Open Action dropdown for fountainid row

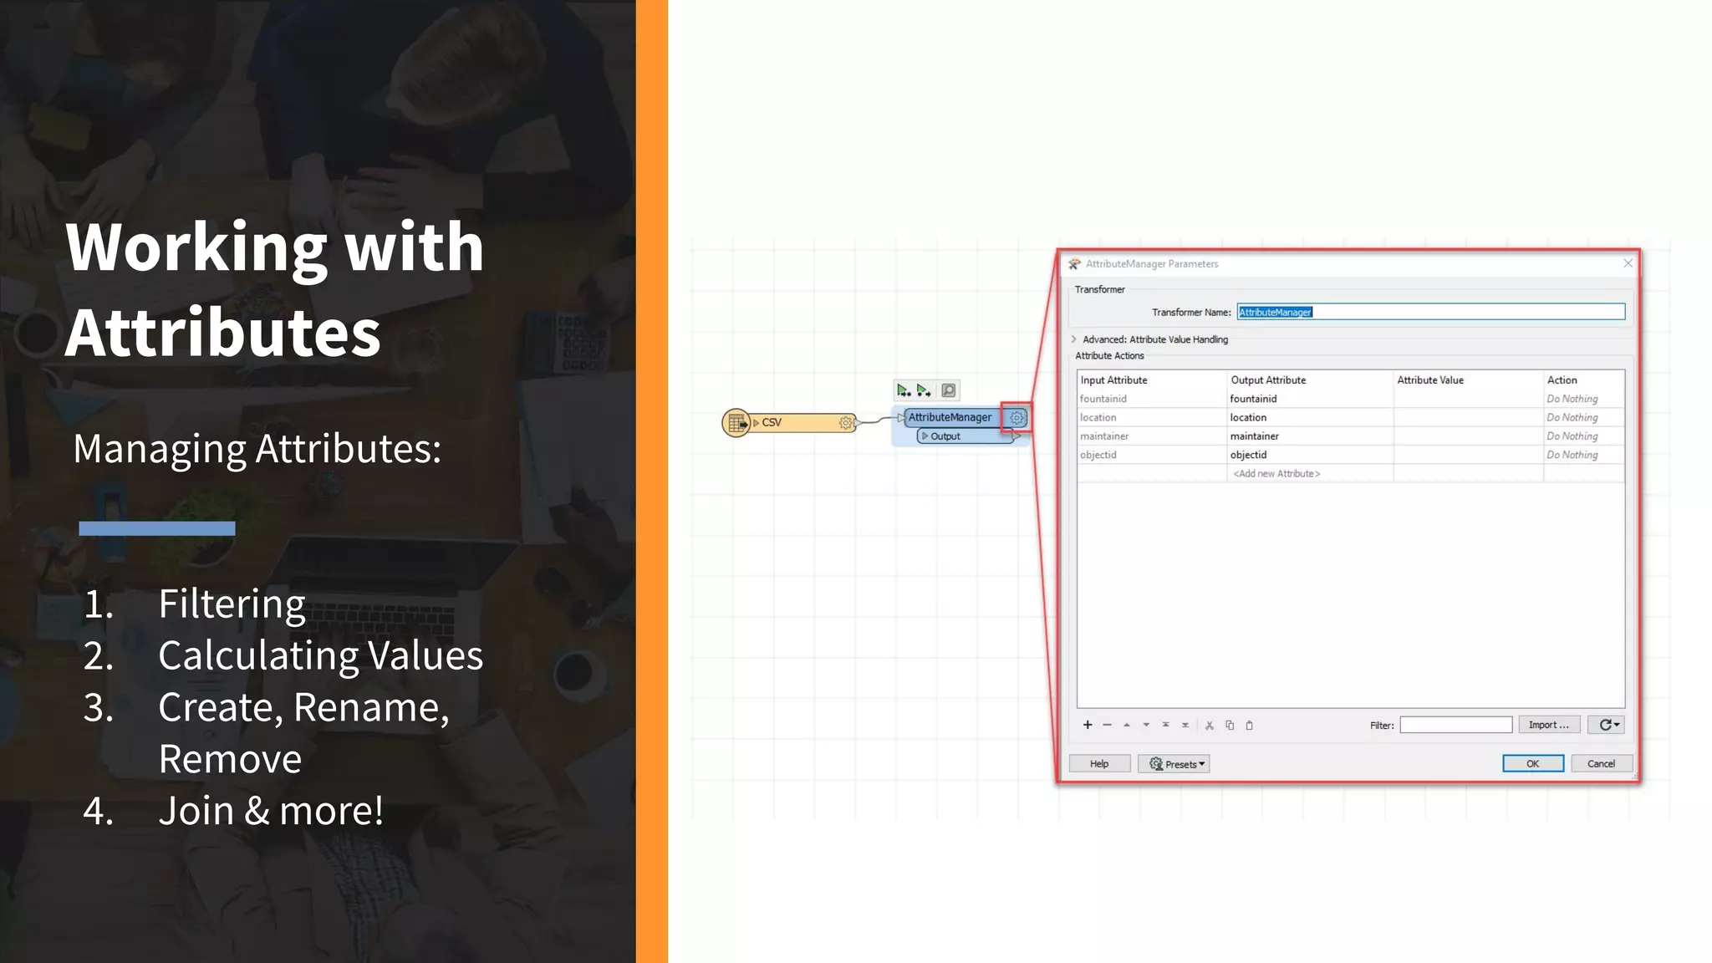coord(1583,399)
